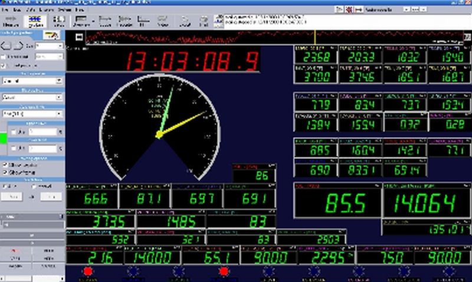Click the large 85.5 digital readout
472x282 pixels.
[x=337, y=200]
